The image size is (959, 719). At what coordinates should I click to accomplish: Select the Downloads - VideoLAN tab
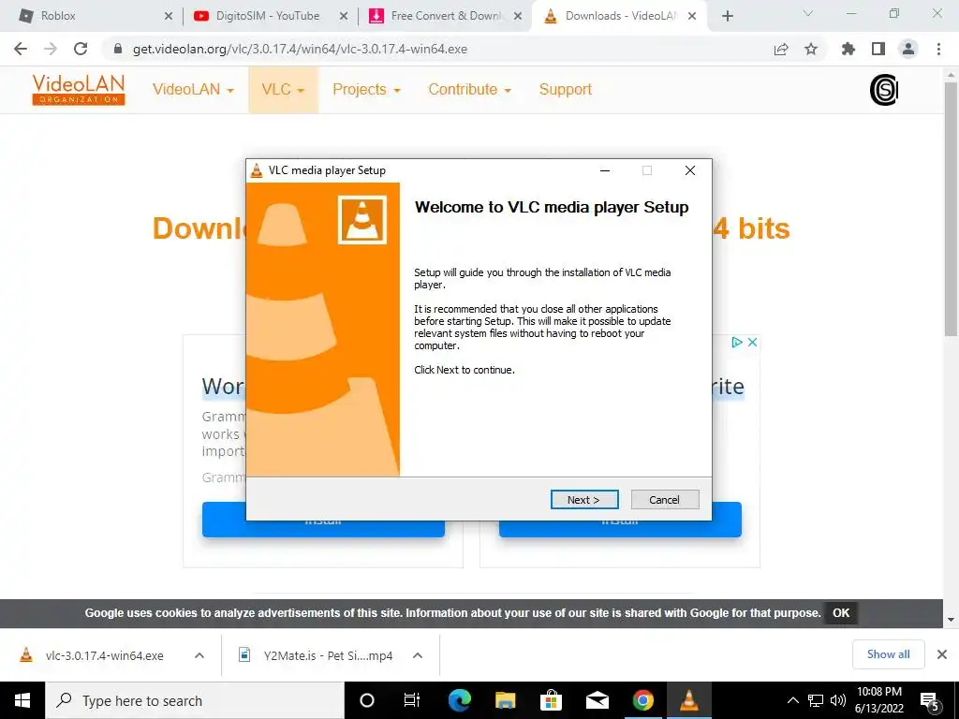(x=620, y=16)
